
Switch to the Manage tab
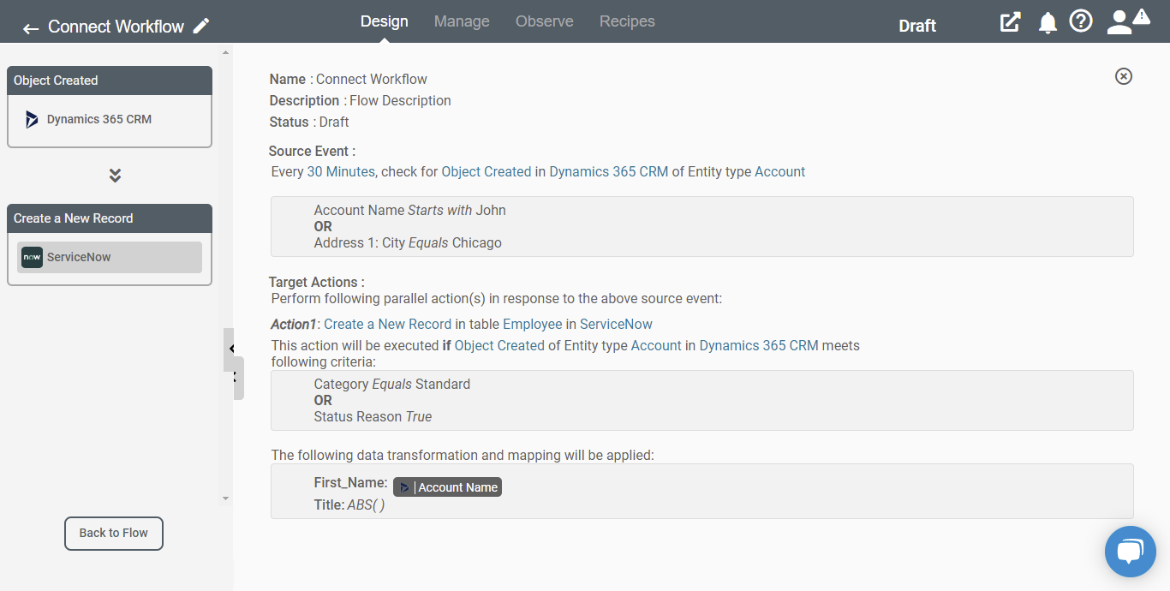(x=462, y=21)
